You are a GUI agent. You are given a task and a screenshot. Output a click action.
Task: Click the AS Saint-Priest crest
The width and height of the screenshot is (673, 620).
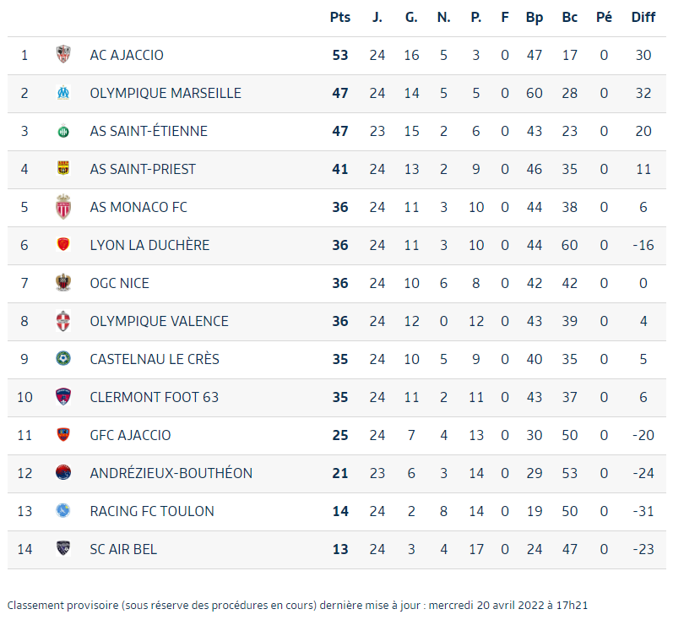pyautogui.click(x=63, y=168)
